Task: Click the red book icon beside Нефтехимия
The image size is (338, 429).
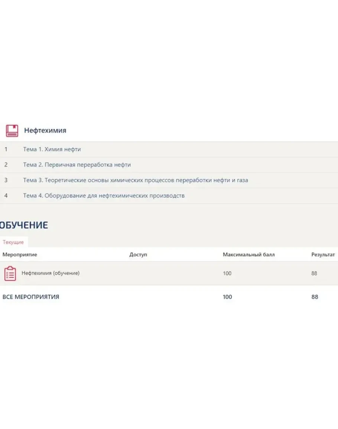Action: tap(12, 130)
